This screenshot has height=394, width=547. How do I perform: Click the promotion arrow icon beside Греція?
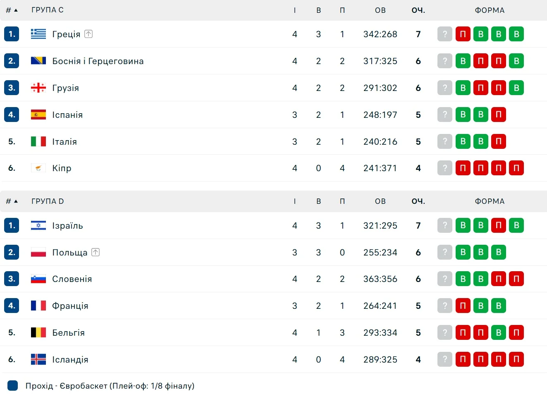pos(88,34)
